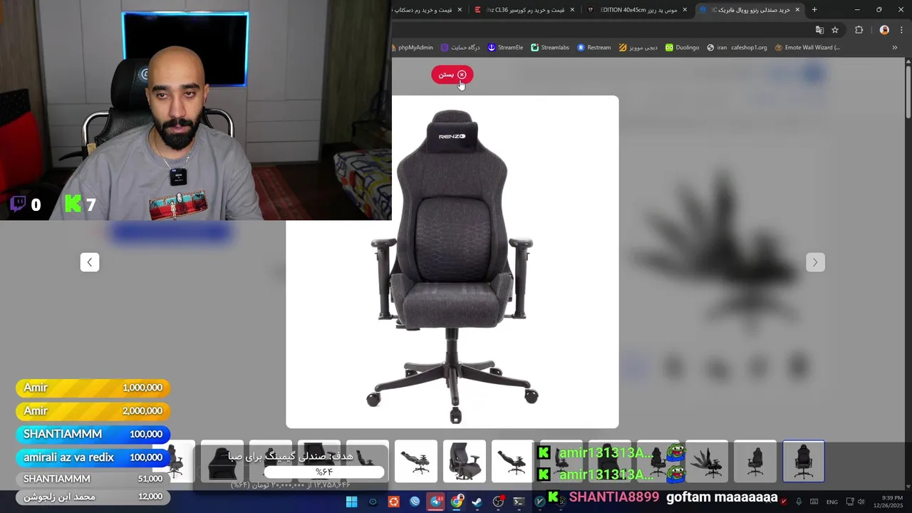Bookmark this page with the star icon

pyautogui.click(x=835, y=30)
